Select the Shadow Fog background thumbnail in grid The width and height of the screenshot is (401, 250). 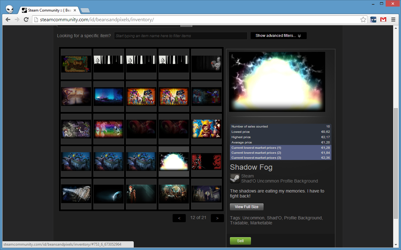(174, 161)
